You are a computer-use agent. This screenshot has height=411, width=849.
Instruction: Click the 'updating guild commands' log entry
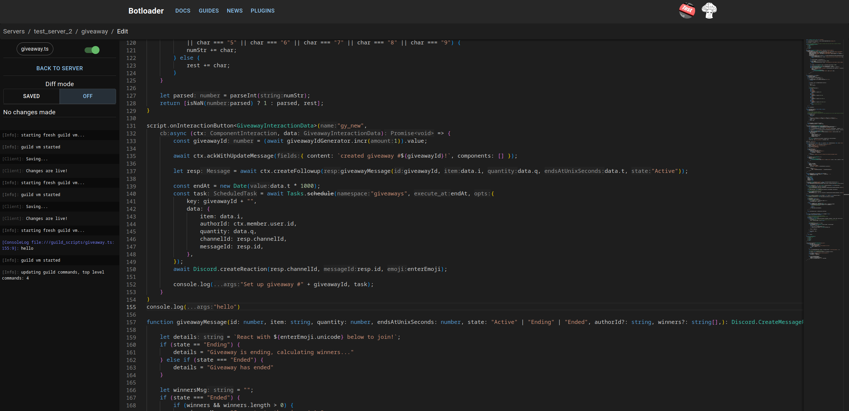tap(53, 275)
